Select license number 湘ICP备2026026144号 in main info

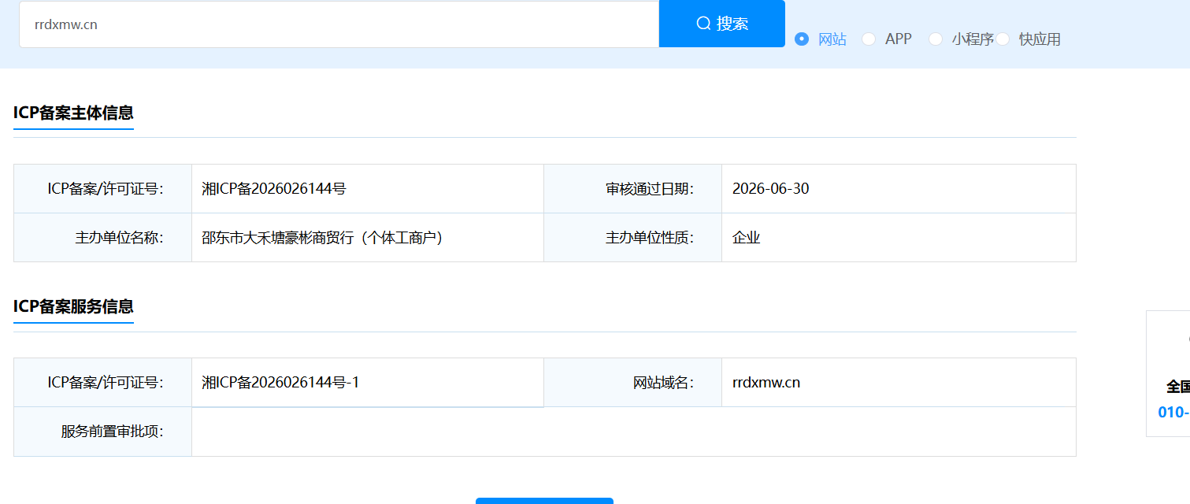(x=274, y=189)
